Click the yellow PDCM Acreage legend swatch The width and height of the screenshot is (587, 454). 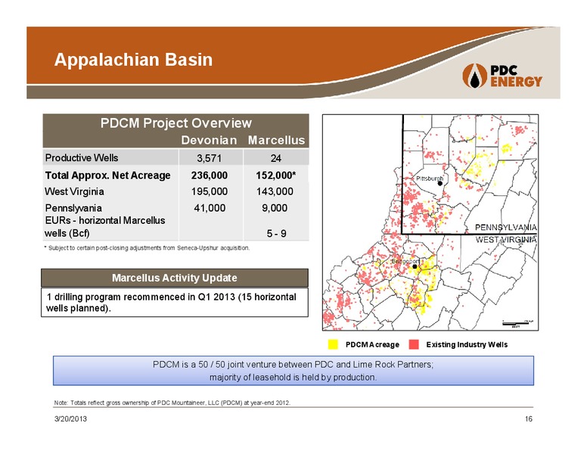[x=333, y=344]
